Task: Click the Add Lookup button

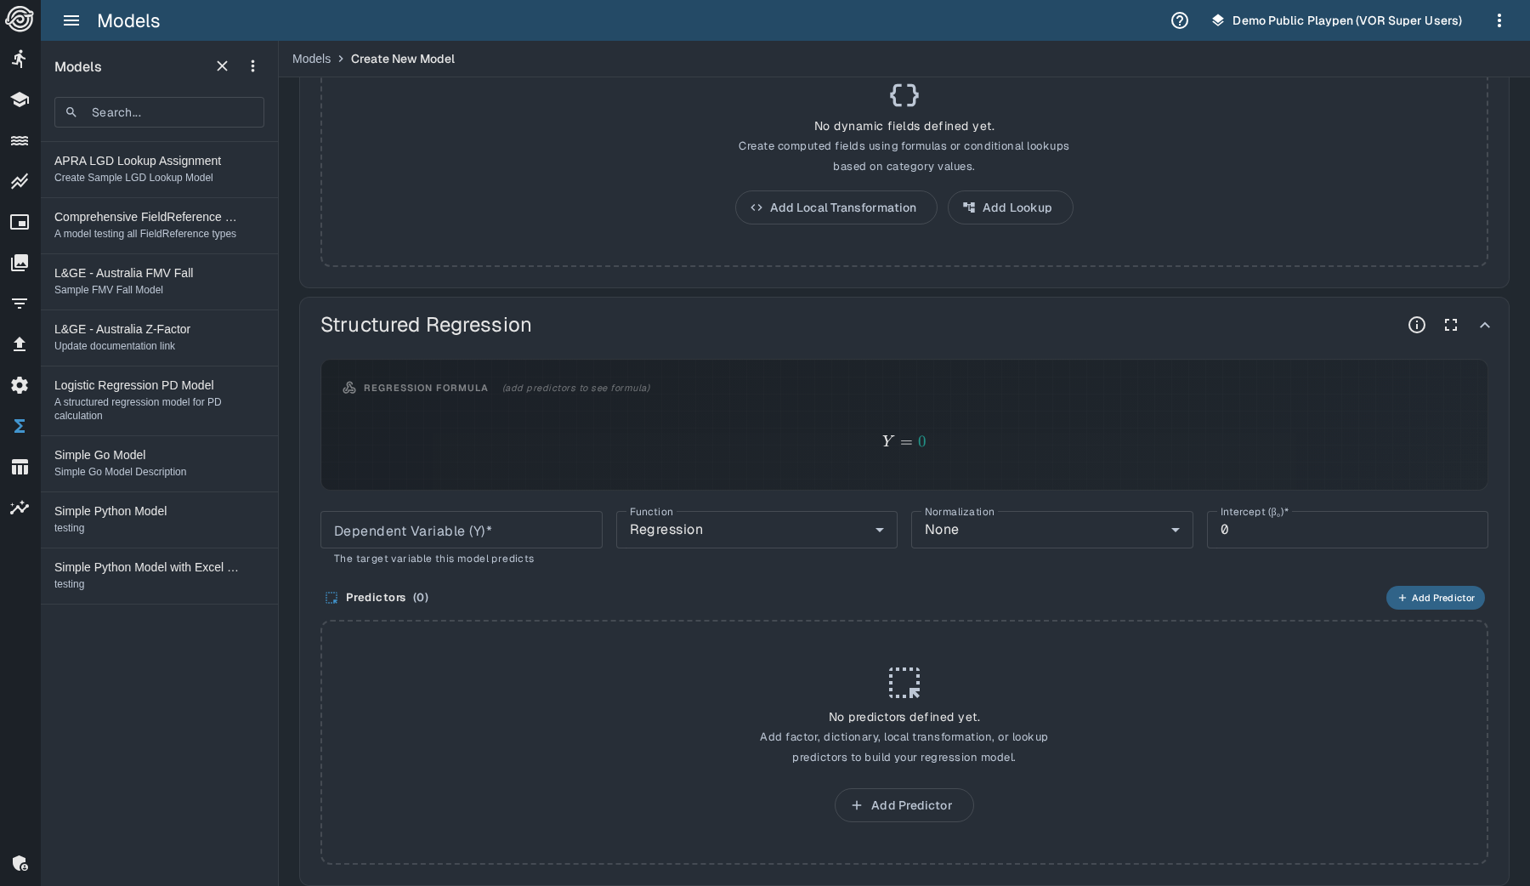Action: click(x=1010, y=207)
